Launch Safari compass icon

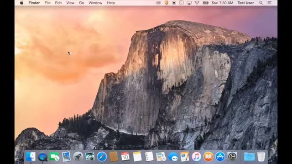(x=102, y=157)
